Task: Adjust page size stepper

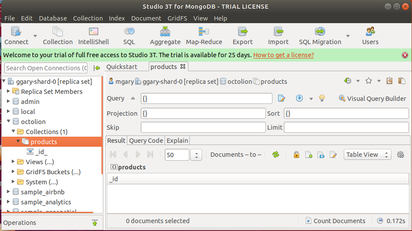Action: (196, 155)
